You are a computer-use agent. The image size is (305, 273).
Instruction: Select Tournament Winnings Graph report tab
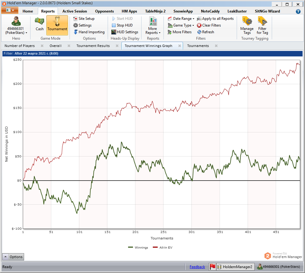149,46
